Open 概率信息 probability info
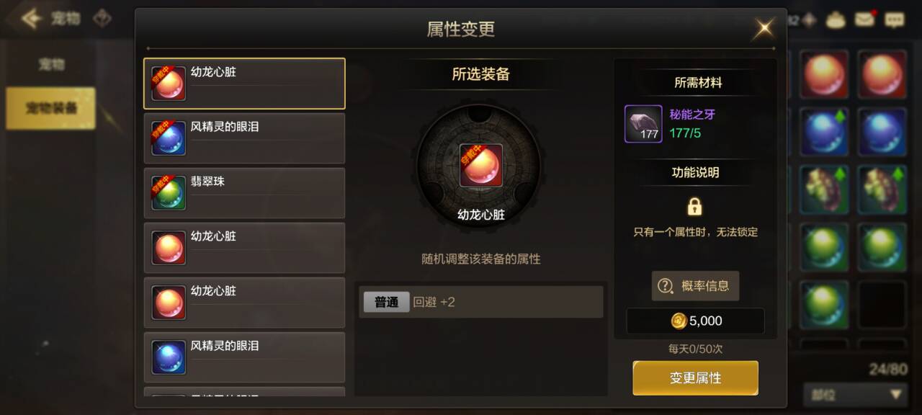Viewport: 922px width, 415px height. tap(695, 286)
